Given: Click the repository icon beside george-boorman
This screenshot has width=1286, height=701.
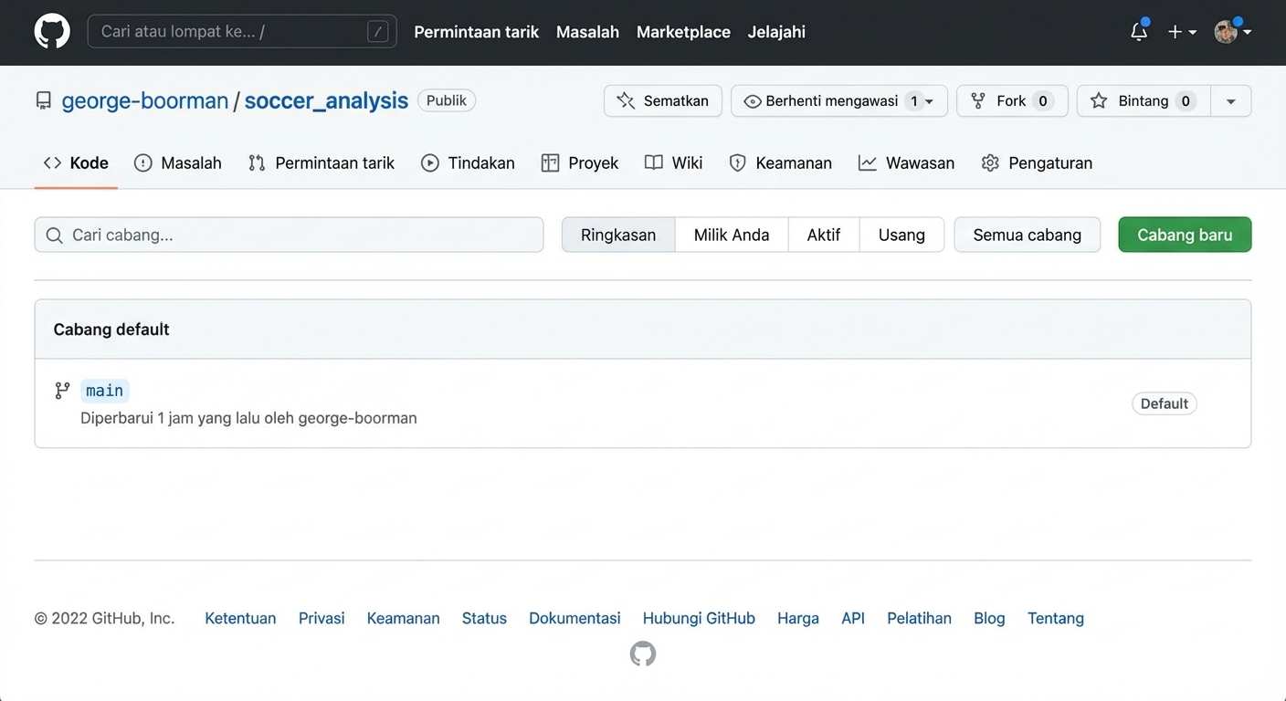Looking at the screenshot, I should pyautogui.click(x=44, y=100).
